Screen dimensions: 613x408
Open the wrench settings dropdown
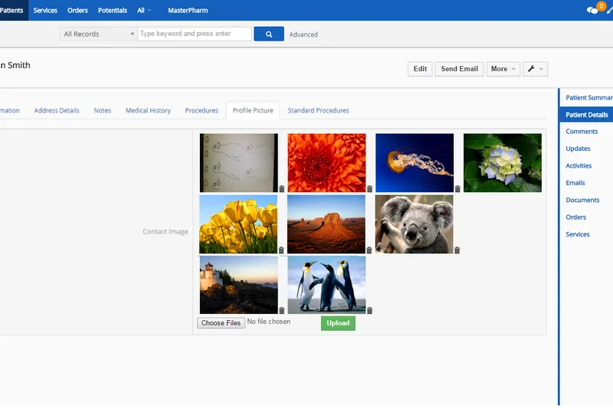[x=536, y=69]
